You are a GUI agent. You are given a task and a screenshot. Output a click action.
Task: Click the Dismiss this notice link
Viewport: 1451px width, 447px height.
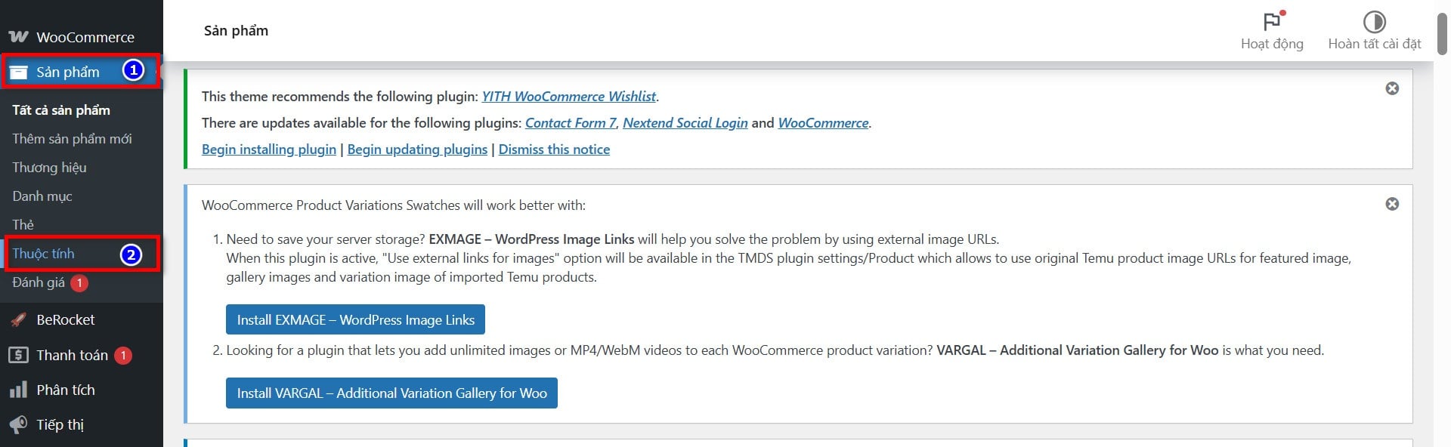point(554,150)
